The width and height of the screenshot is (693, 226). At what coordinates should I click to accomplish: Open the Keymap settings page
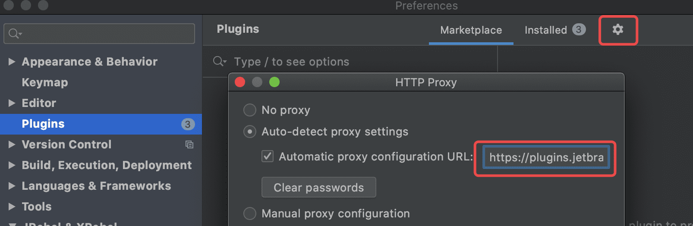45,82
